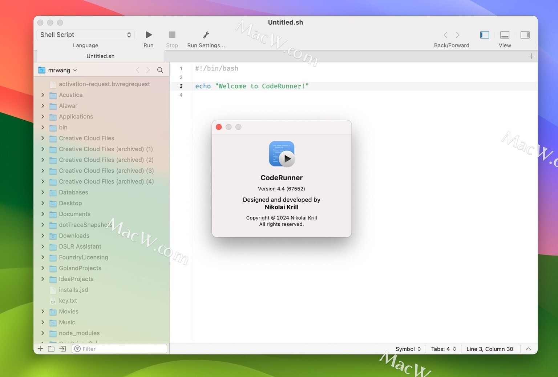Image resolution: width=558 pixels, height=377 pixels.
Task: Click the file sidebar search icon
Action: pyautogui.click(x=160, y=70)
